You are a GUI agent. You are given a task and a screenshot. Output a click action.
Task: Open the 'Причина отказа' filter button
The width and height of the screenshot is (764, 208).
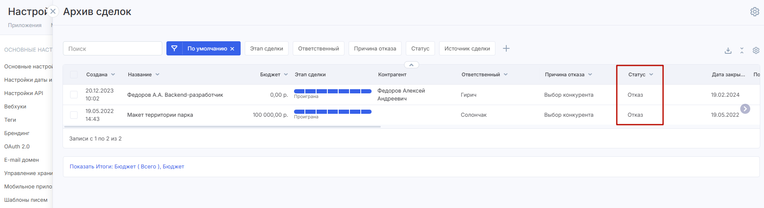[374, 48]
